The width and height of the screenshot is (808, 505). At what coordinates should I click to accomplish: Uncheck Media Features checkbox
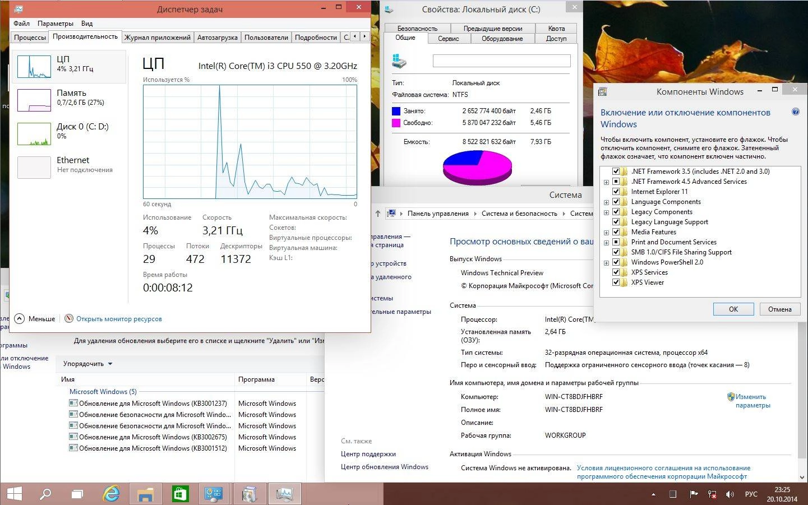tap(616, 232)
